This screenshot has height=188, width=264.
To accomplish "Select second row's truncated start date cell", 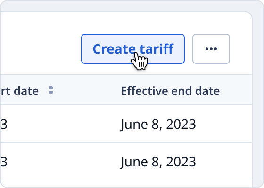I will 3,162.
